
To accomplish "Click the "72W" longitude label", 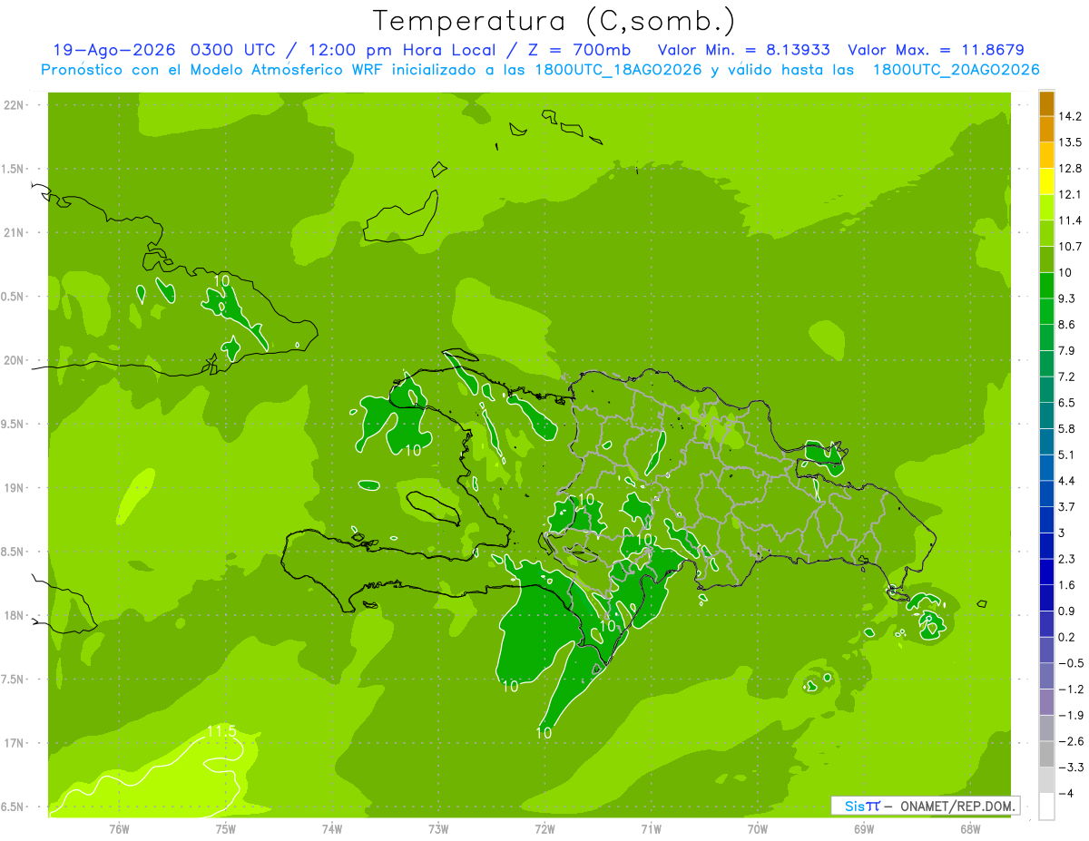I will coord(544,829).
